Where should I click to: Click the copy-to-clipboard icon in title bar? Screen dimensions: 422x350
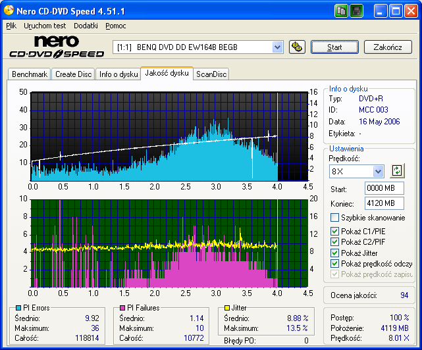pos(341,11)
